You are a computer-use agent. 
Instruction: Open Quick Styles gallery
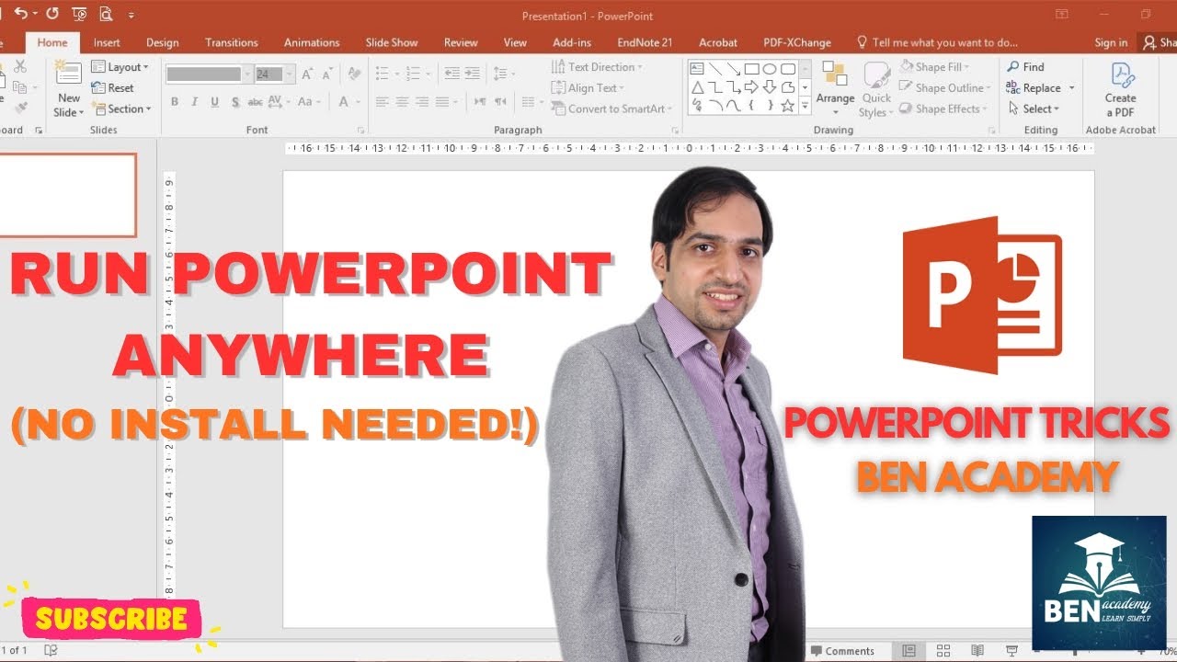876,89
